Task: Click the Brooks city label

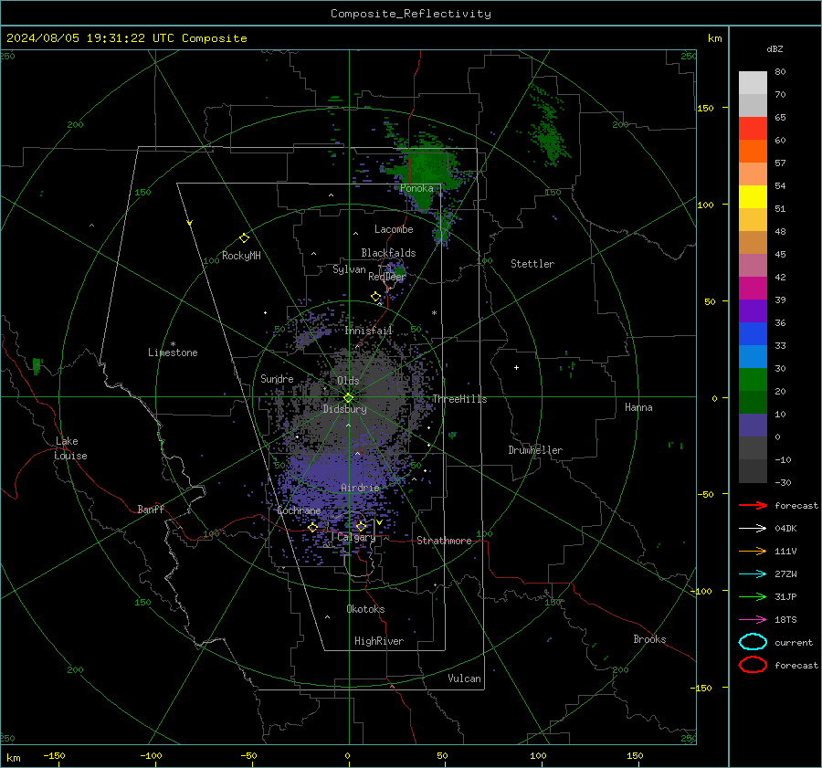Action: 649,639
